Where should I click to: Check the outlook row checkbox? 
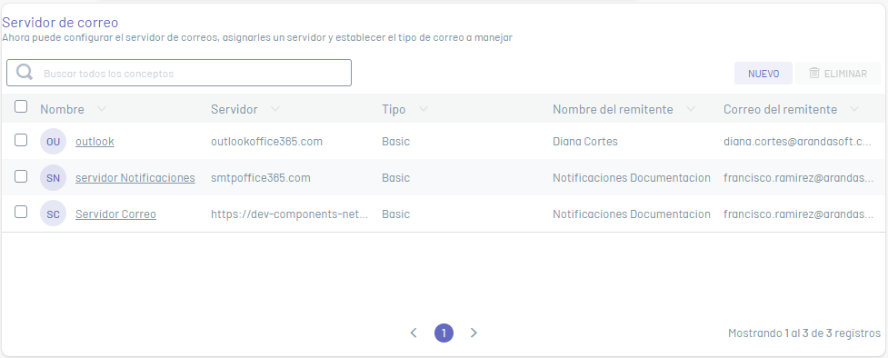[21, 140]
